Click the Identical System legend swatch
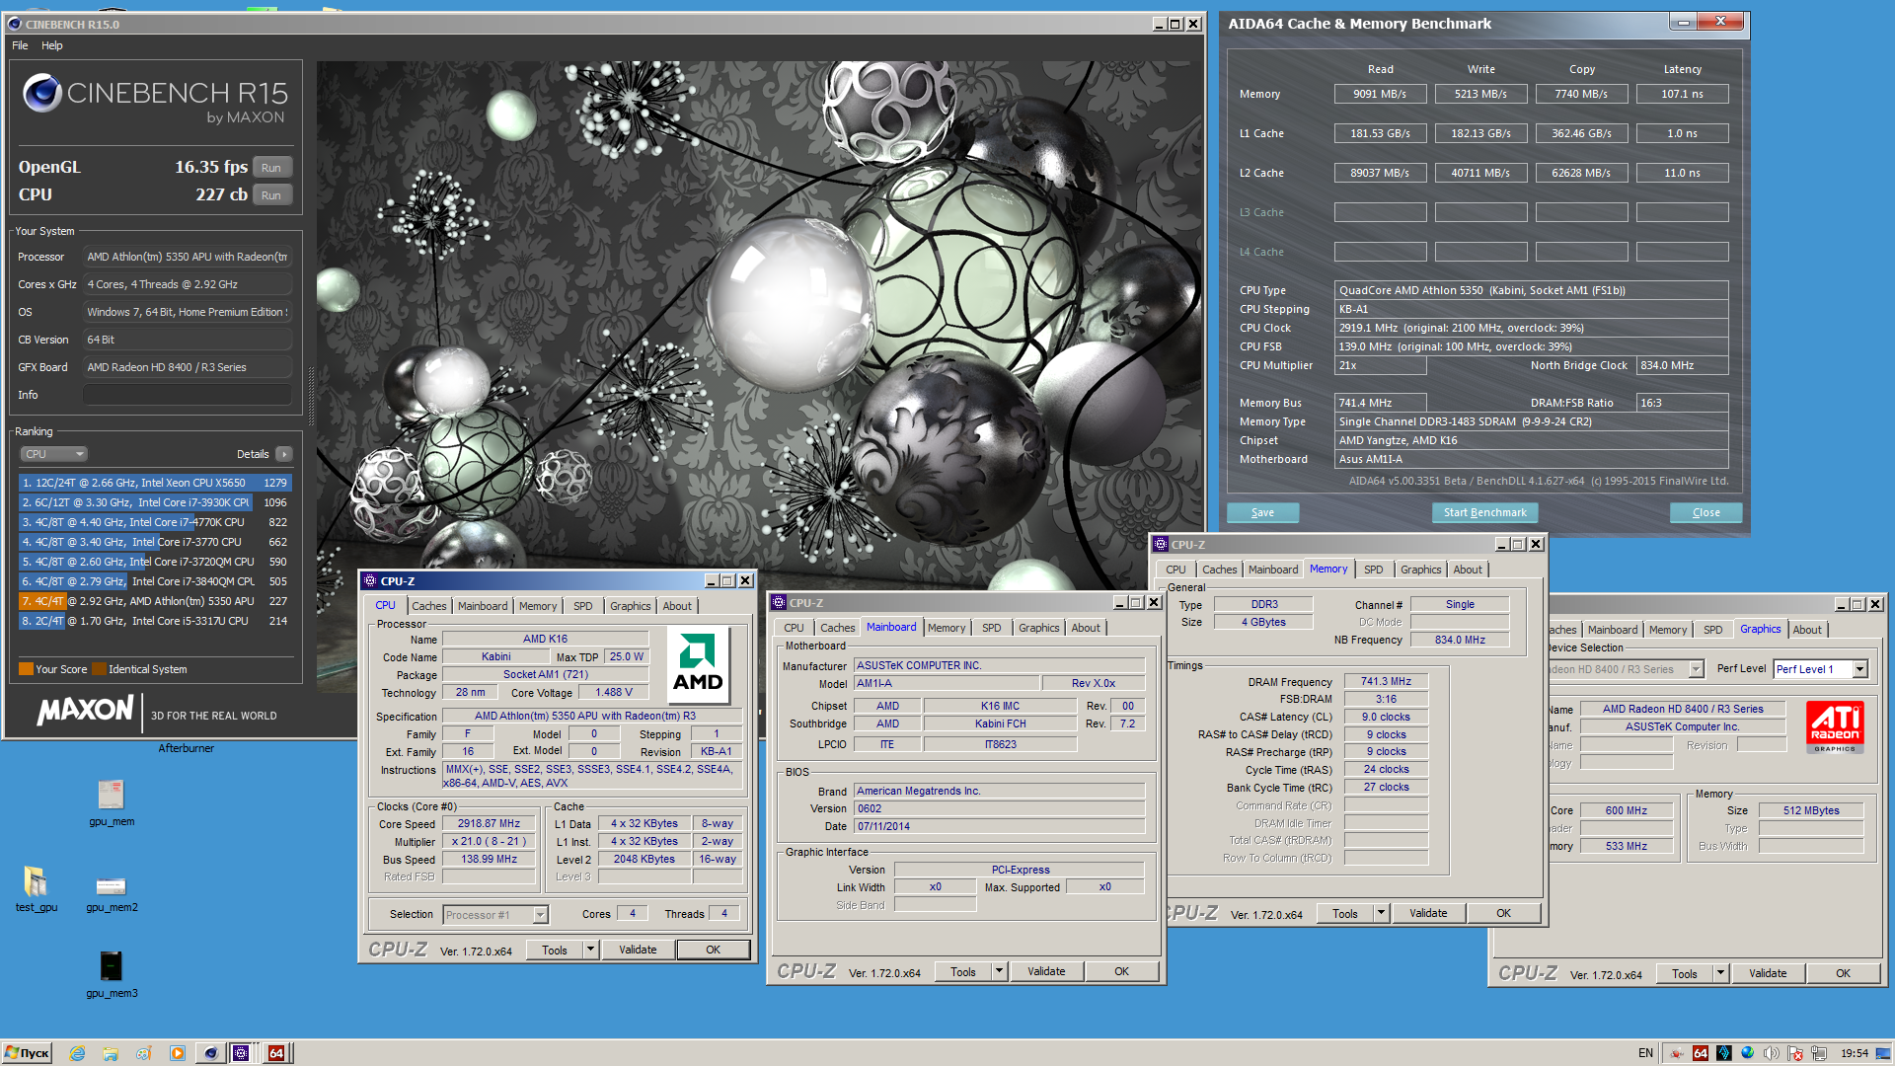 pos(99,669)
